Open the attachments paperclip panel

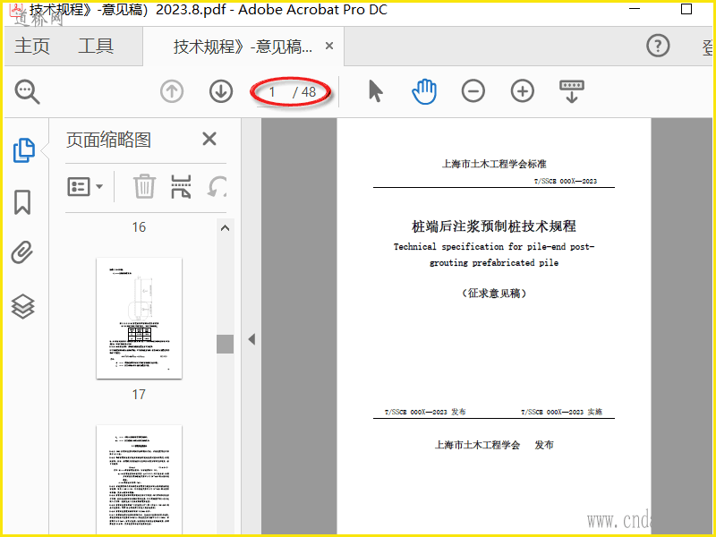pos(22,252)
